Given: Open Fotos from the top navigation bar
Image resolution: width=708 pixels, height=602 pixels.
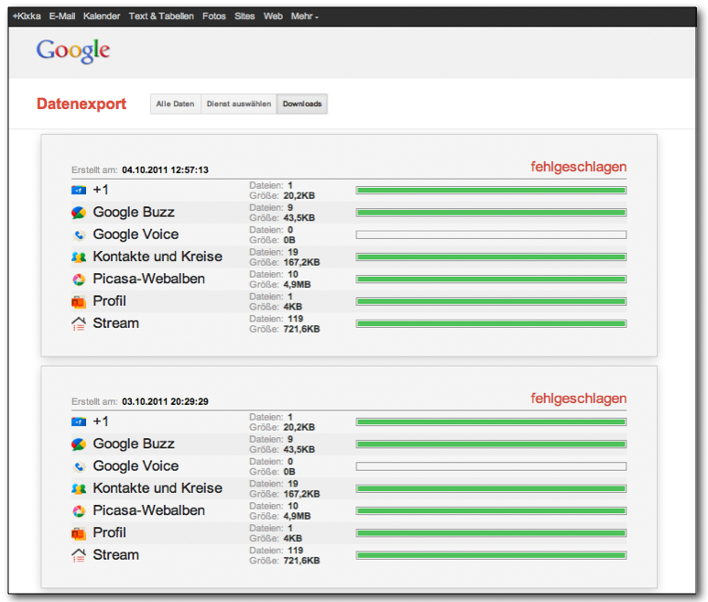Looking at the screenshot, I should 214,16.
